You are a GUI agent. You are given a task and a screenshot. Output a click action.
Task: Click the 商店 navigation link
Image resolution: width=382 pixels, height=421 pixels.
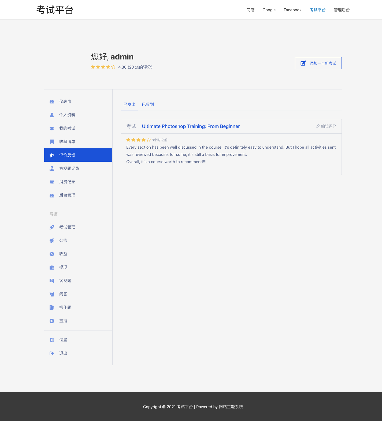(x=250, y=10)
